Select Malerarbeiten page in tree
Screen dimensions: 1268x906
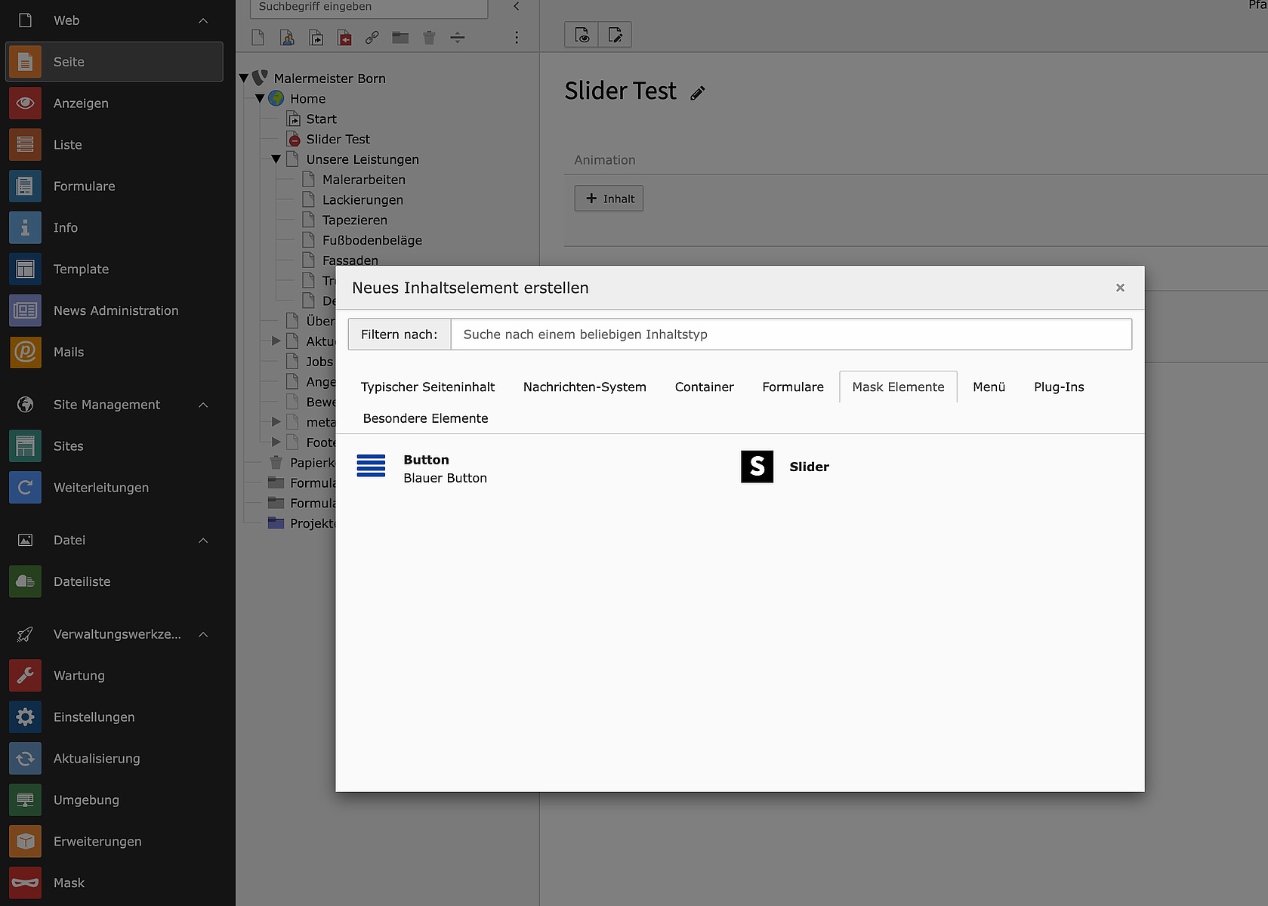363,180
